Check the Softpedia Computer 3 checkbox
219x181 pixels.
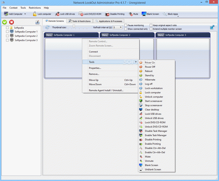click(x=7, y=40)
